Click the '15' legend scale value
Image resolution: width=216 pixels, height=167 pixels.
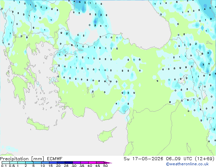[x=50, y=166]
